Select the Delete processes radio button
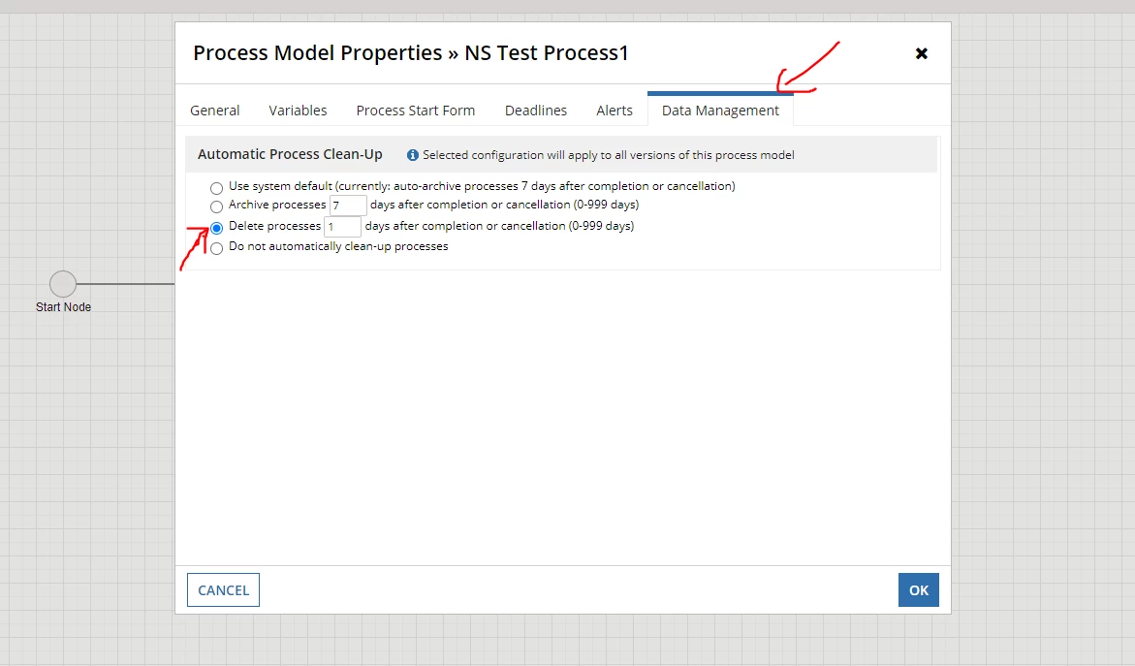This screenshot has height=666, width=1135. point(216,228)
